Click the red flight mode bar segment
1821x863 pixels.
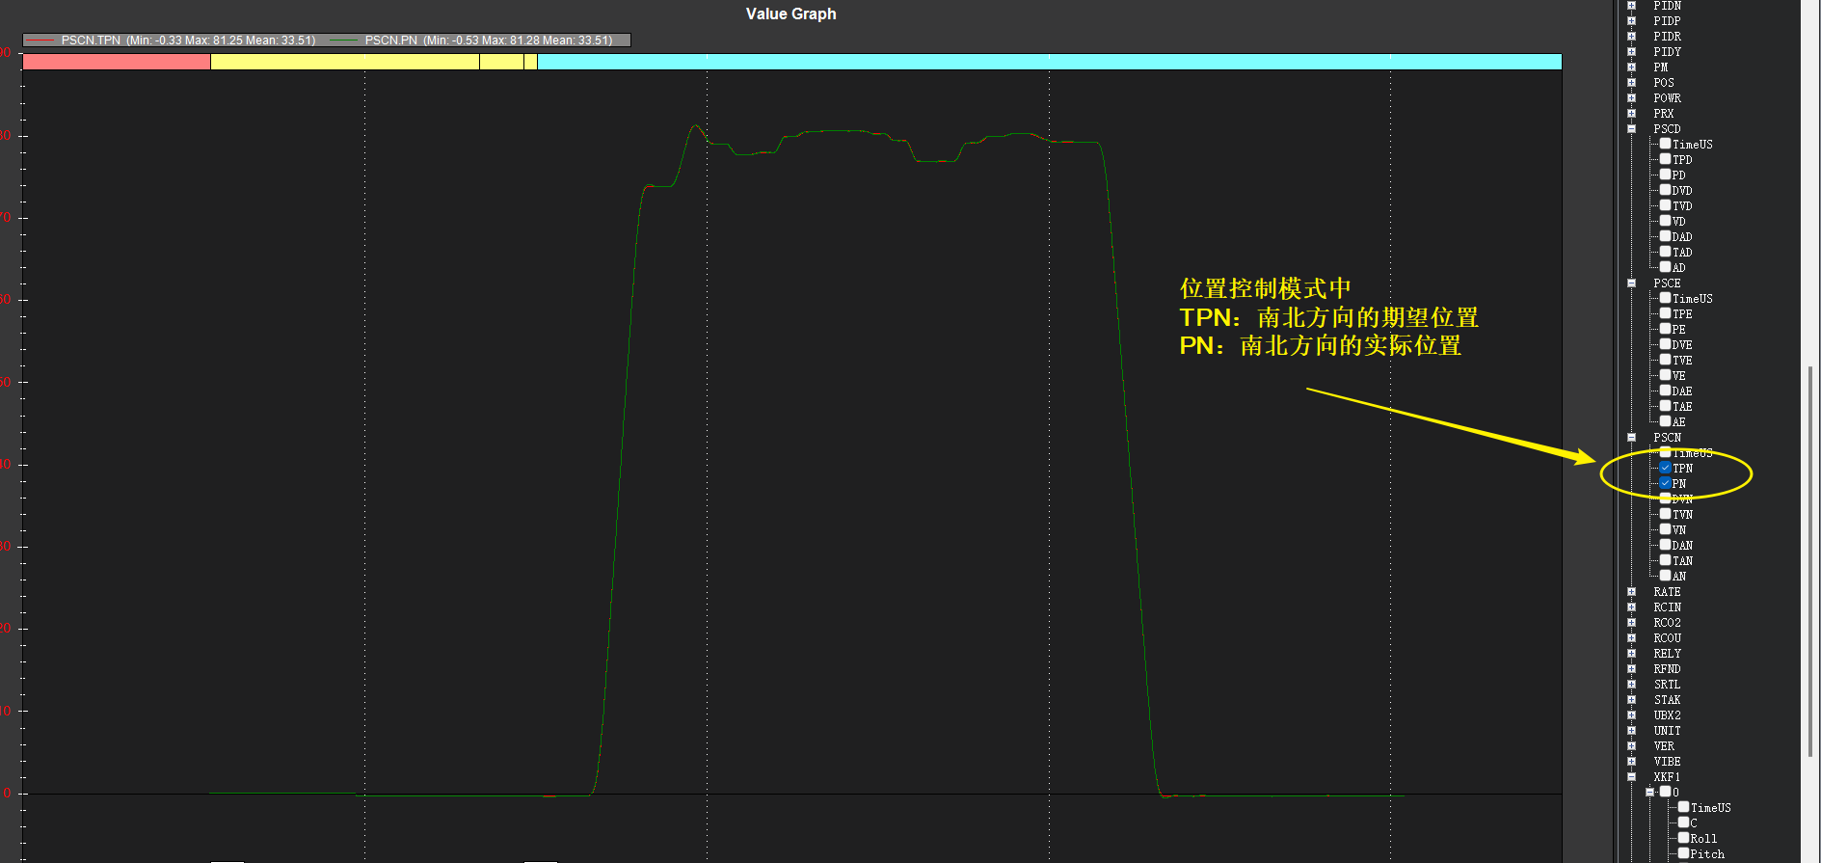coord(117,62)
